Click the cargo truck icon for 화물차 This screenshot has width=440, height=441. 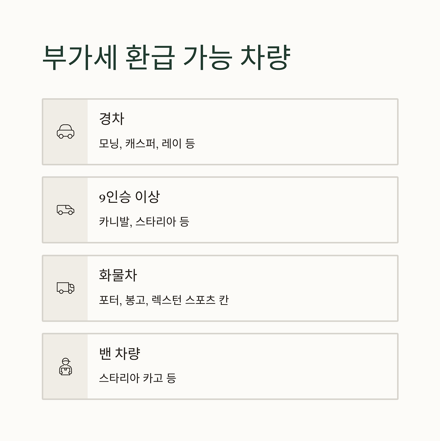point(65,288)
